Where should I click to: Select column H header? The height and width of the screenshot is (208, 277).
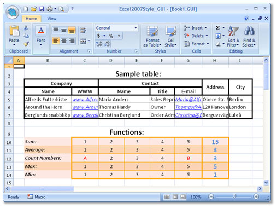pyautogui.click(x=215, y=60)
